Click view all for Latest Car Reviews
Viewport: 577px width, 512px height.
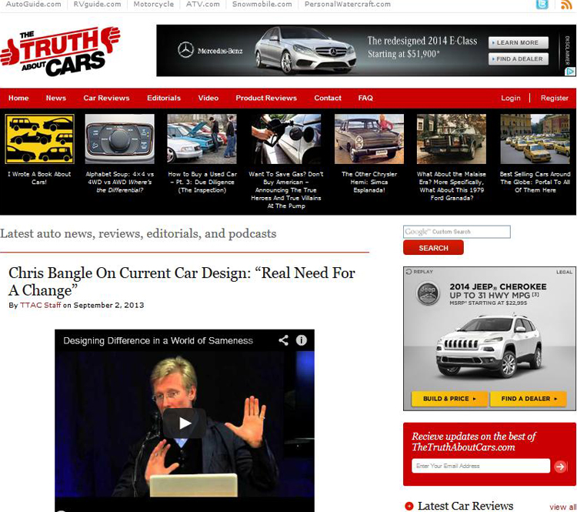click(562, 507)
